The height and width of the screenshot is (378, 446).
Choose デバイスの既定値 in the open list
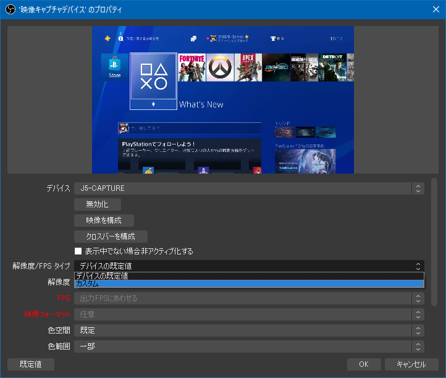pyautogui.click(x=249, y=276)
